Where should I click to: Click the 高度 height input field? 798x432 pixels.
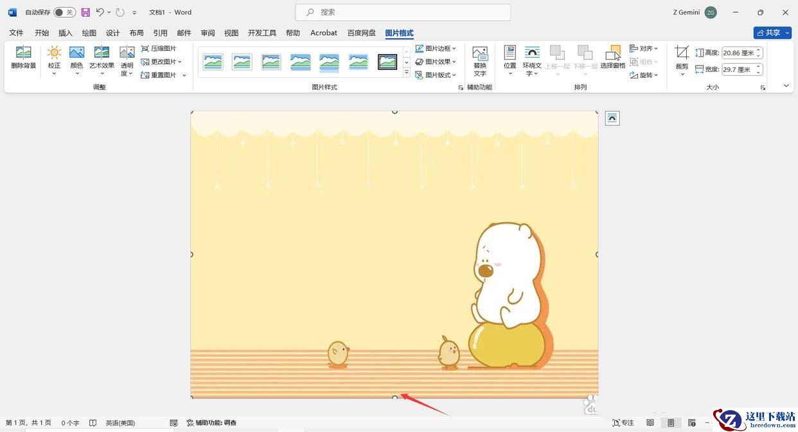pos(738,53)
